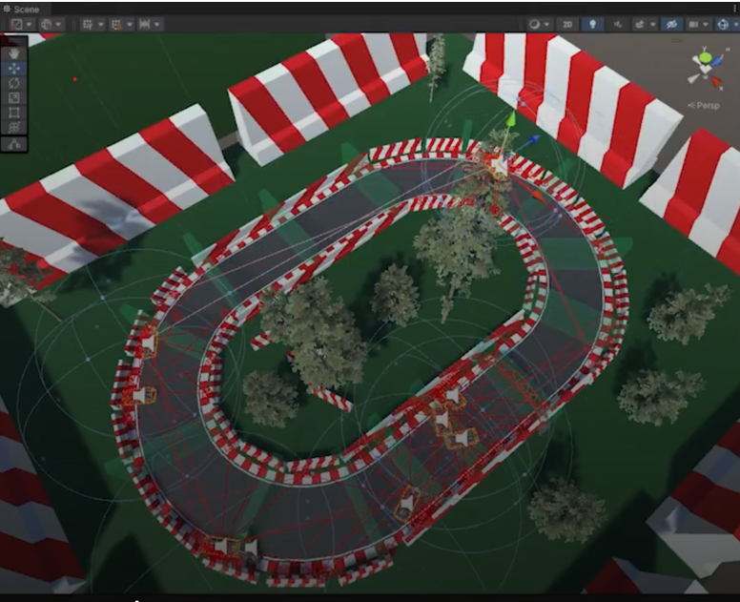The image size is (740, 602).
Task: Toggle scene audio on or off
Action: pyautogui.click(x=618, y=24)
